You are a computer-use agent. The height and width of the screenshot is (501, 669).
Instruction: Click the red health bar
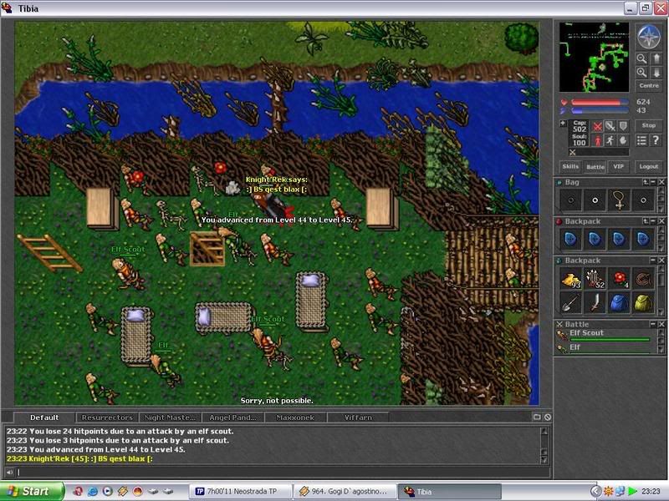pyautogui.click(x=600, y=102)
